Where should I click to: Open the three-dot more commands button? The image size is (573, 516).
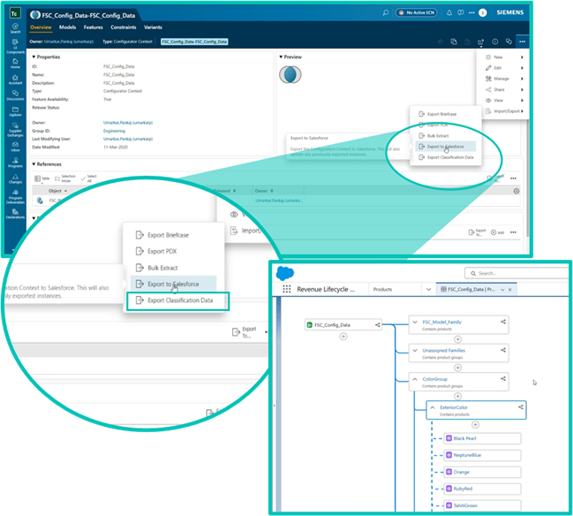point(523,42)
